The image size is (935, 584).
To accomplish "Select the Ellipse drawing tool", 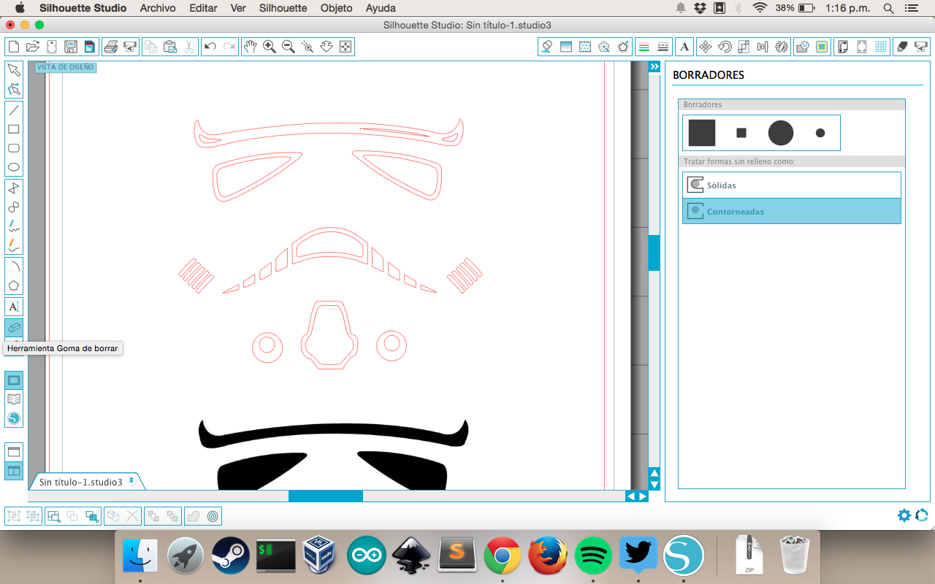I will click(x=13, y=167).
